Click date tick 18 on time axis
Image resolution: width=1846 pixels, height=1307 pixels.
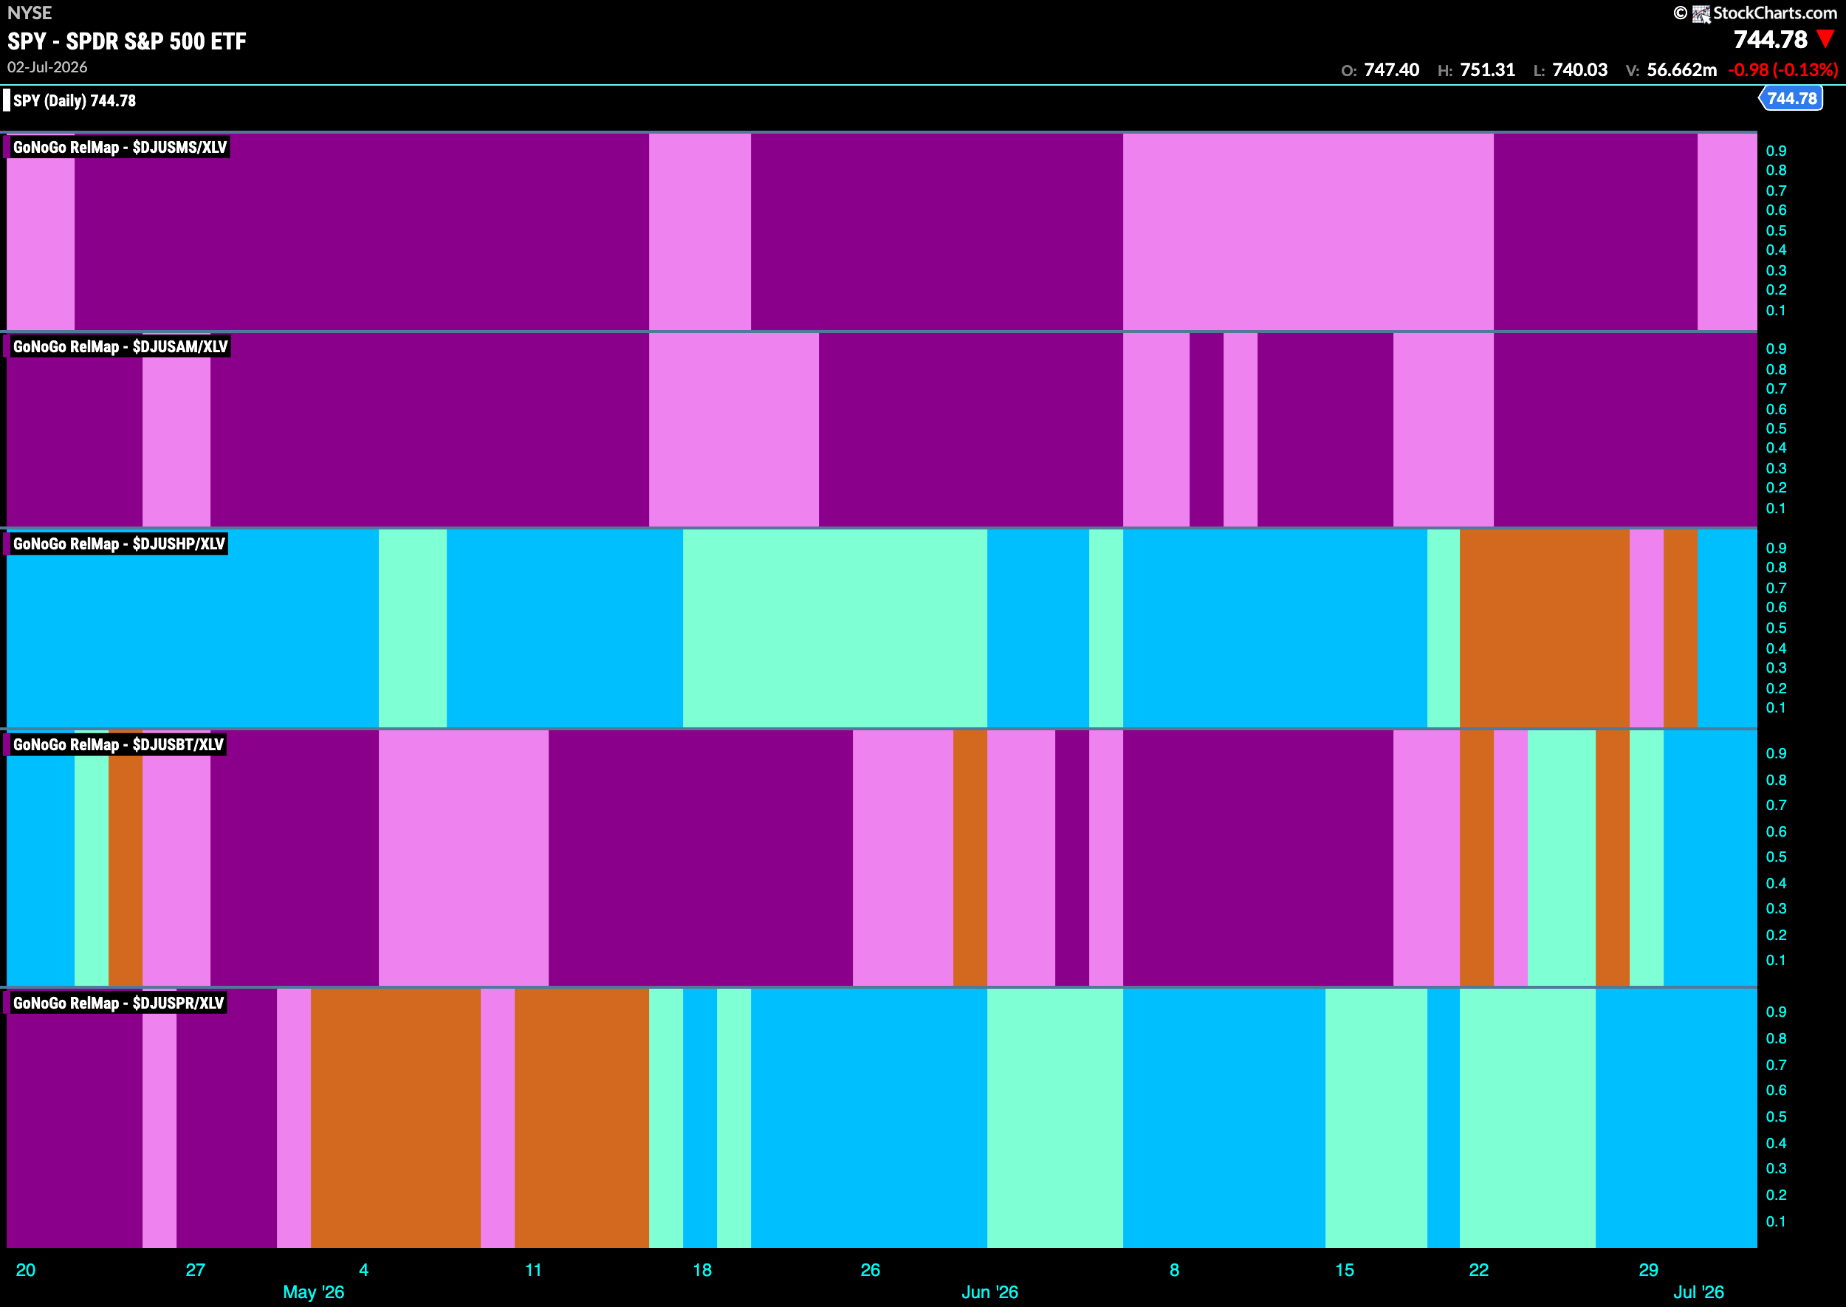click(701, 1270)
